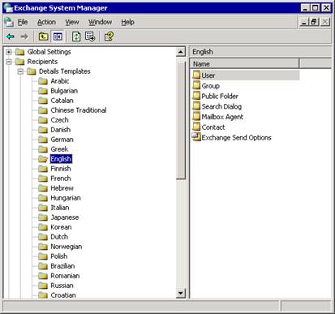Select the Danish language folder
Image resolution: width=335 pixels, height=314 pixels.
(61, 130)
